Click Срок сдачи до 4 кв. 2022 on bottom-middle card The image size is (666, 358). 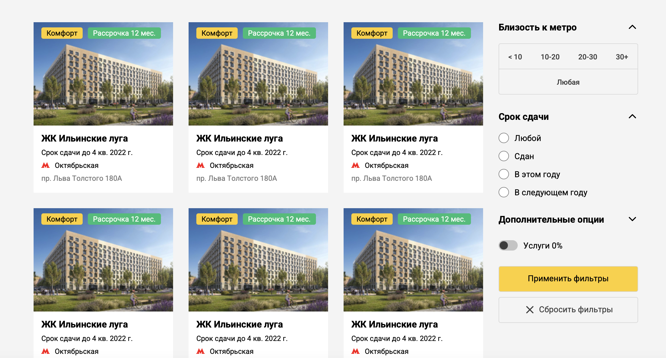point(242,338)
